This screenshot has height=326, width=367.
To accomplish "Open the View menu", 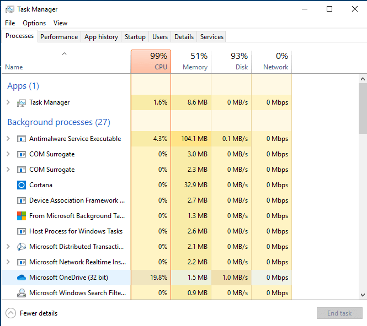I will point(60,23).
